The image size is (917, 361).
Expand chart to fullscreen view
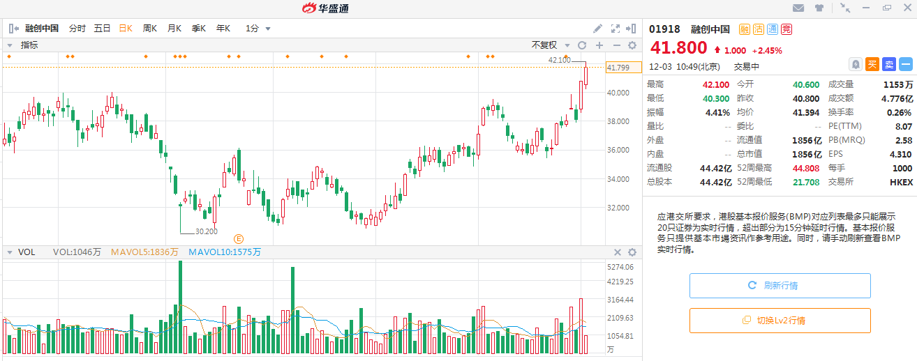615,29
